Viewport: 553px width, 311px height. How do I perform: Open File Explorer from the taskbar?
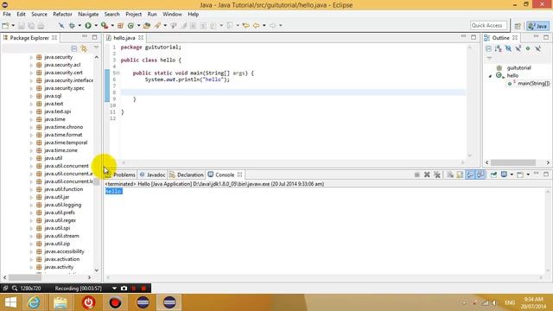click(60, 302)
